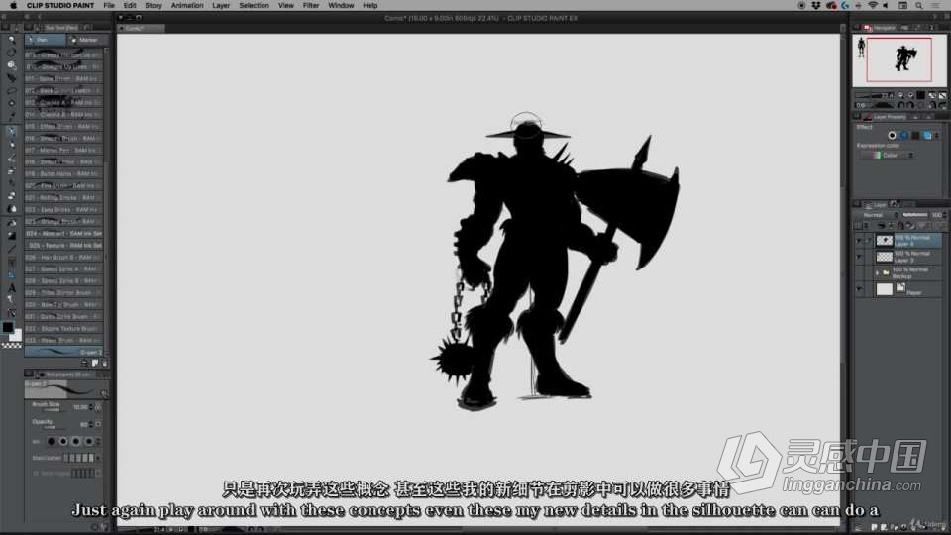The height and width of the screenshot is (535, 951).
Task: Select the Operation object tool
Action: tap(11, 65)
